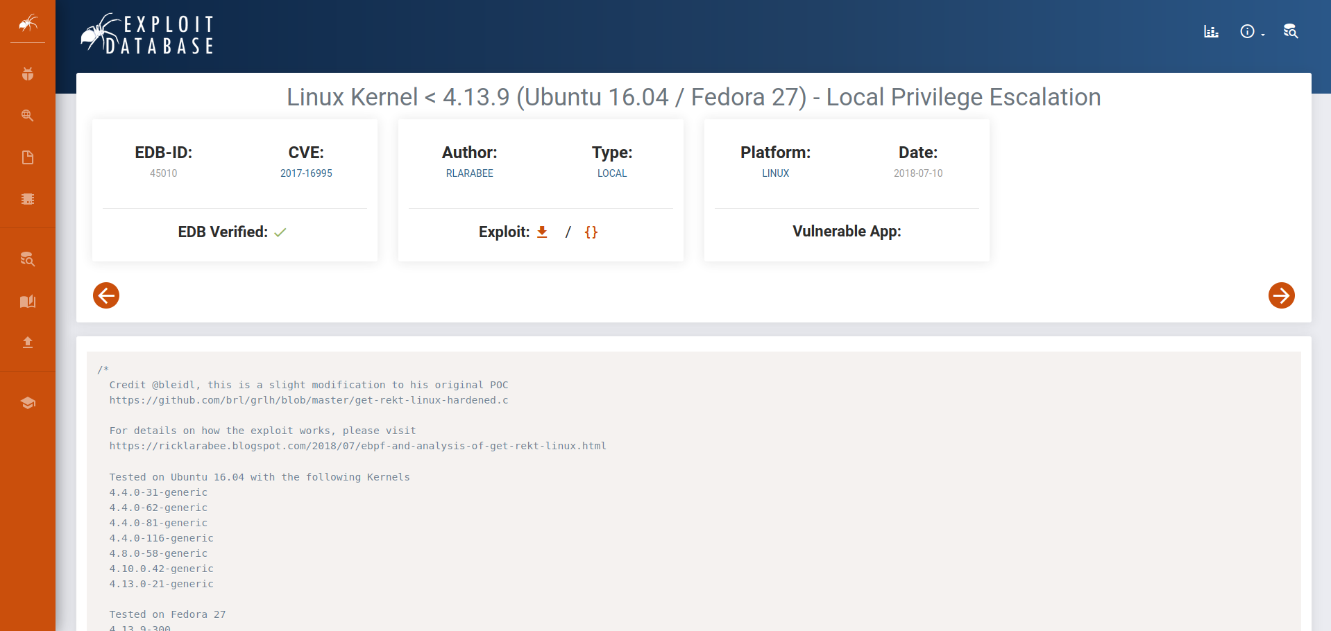Click the spider logo atop the sidebar

[28, 24]
